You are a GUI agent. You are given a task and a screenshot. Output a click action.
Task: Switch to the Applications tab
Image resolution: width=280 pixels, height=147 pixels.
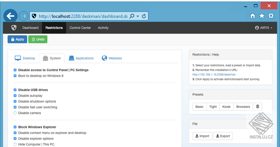tap(81, 58)
